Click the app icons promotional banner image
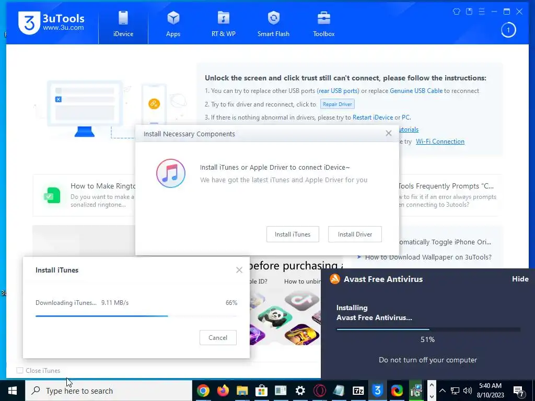This screenshot has height=401, width=535. (x=285, y=317)
